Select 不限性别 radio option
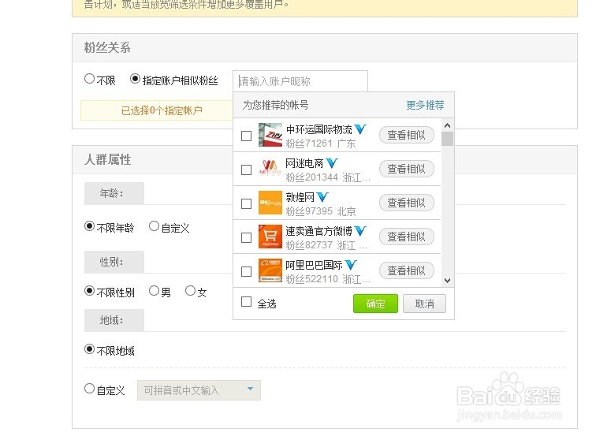Image resolution: width=596 pixels, height=436 pixels. pos(89,291)
